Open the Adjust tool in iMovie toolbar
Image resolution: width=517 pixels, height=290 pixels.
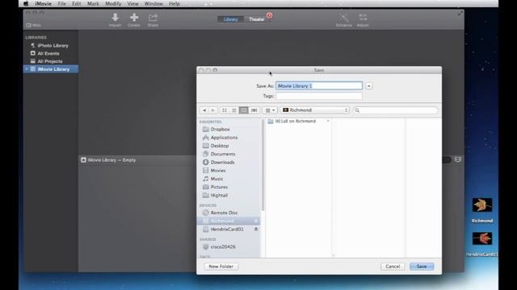point(363,20)
